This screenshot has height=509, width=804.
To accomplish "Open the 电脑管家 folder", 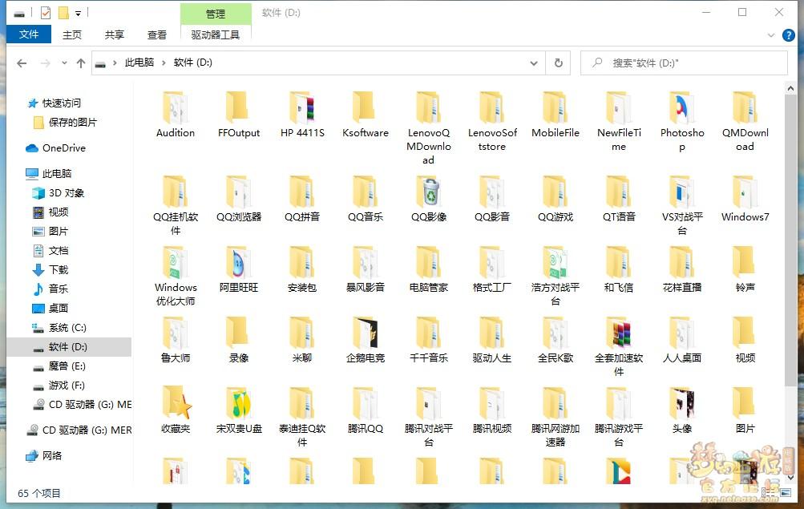I will [429, 269].
